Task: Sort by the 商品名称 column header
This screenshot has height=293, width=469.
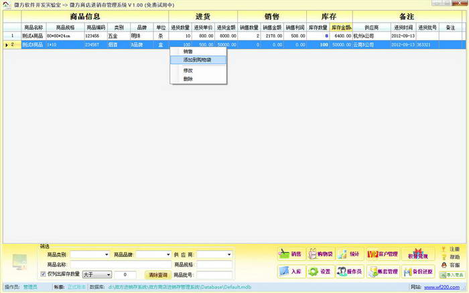Action: 33,27
